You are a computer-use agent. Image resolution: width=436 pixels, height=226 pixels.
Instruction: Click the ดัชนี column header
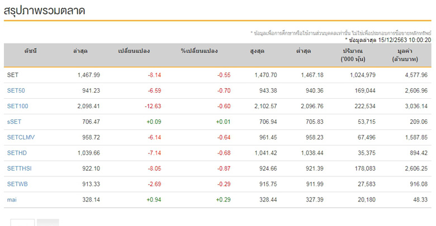pos(30,51)
